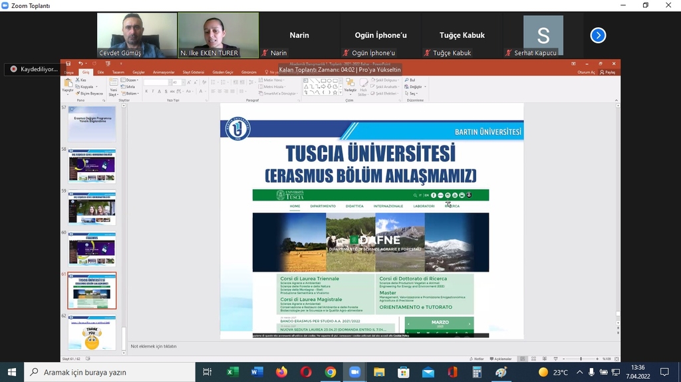Open Şekil Anahattı shape outline dropdown
The height and width of the screenshot is (382, 681).
coord(384,86)
